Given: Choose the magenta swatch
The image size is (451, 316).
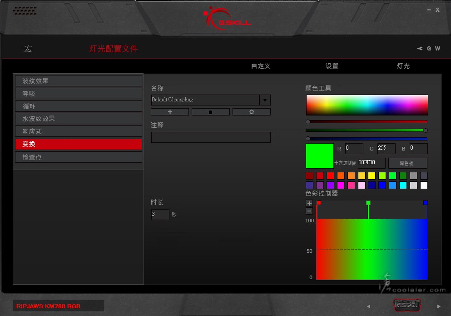Looking at the screenshot, I should click(341, 185).
